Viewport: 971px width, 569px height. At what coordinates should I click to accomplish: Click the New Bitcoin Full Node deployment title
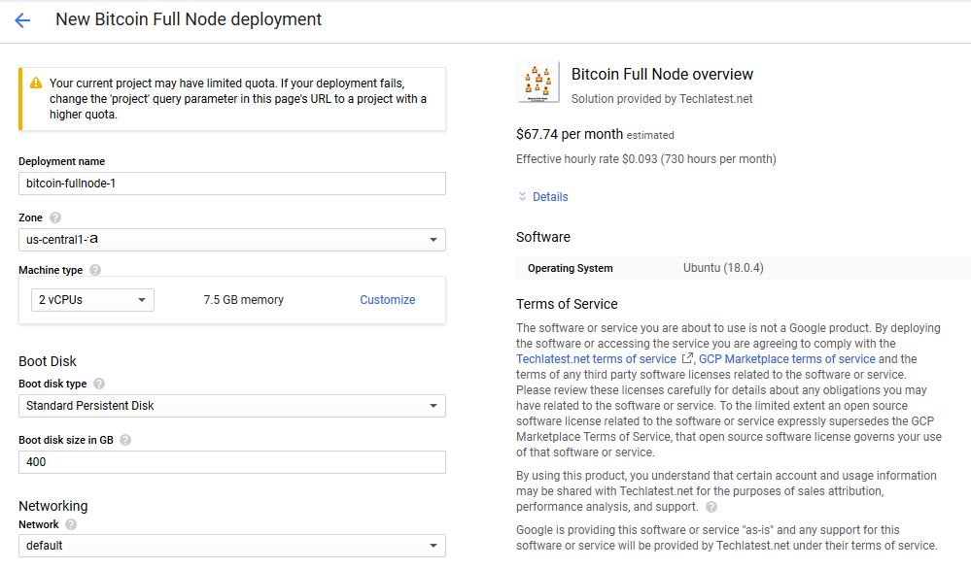[189, 19]
